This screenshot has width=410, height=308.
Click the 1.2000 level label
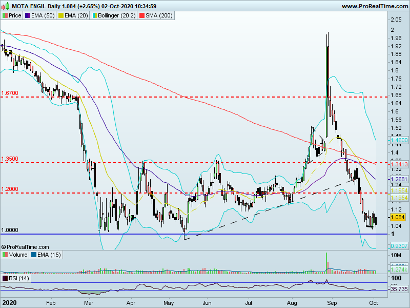pyautogui.click(x=10, y=189)
